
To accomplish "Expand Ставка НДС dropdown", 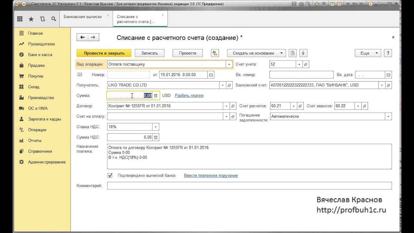I will (156, 127).
